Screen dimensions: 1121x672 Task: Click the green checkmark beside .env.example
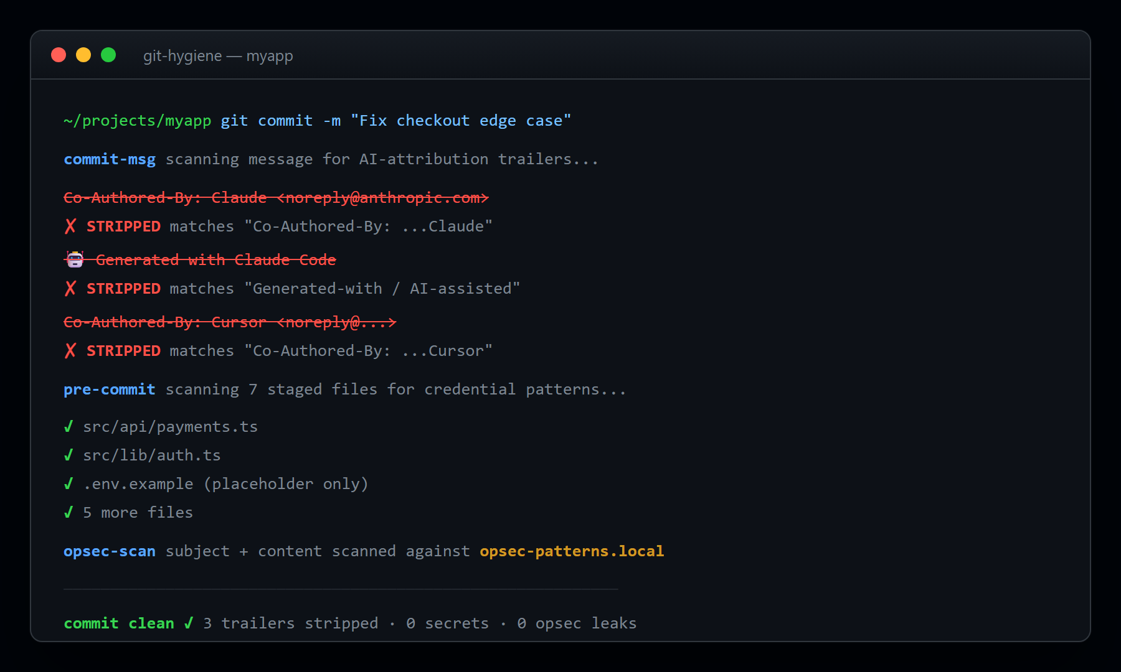click(x=69, y=484)
